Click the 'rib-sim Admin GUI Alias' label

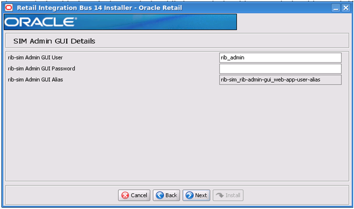click(35, 79)
